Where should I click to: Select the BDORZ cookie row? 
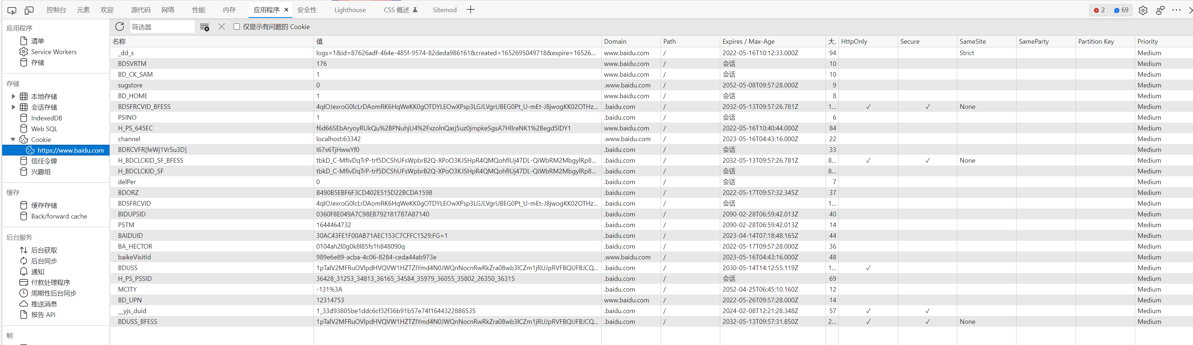point(652,193)
